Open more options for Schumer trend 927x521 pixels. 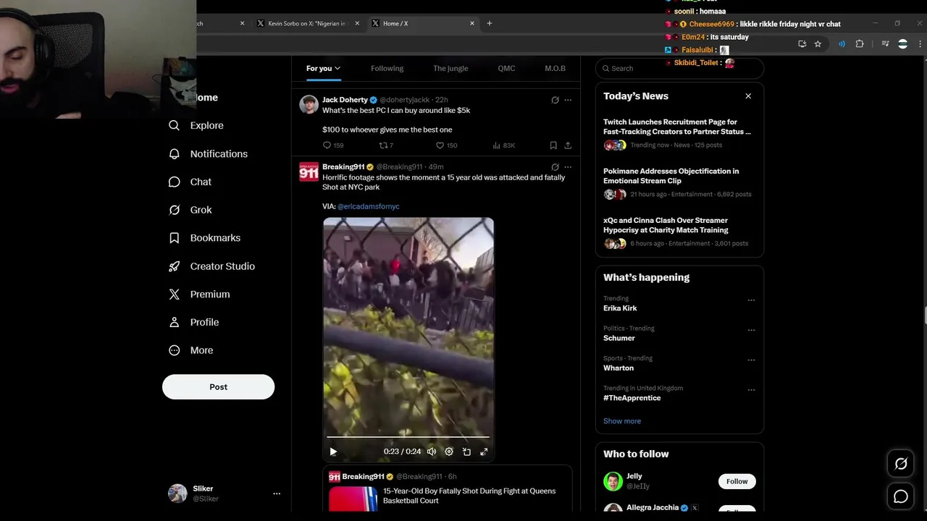[x=751, y=330]
